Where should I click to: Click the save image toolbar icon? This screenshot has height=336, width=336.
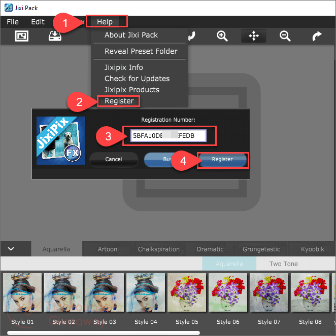[x=55, y=36]
